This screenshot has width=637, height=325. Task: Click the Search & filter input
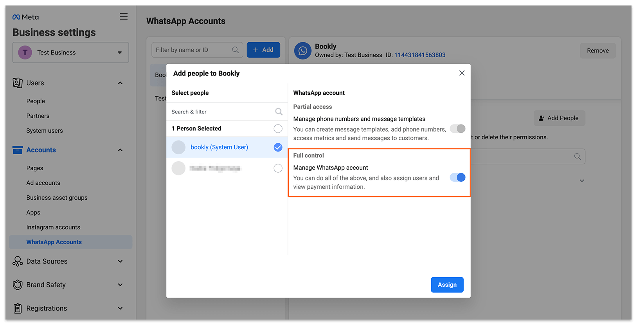point(227,112)
